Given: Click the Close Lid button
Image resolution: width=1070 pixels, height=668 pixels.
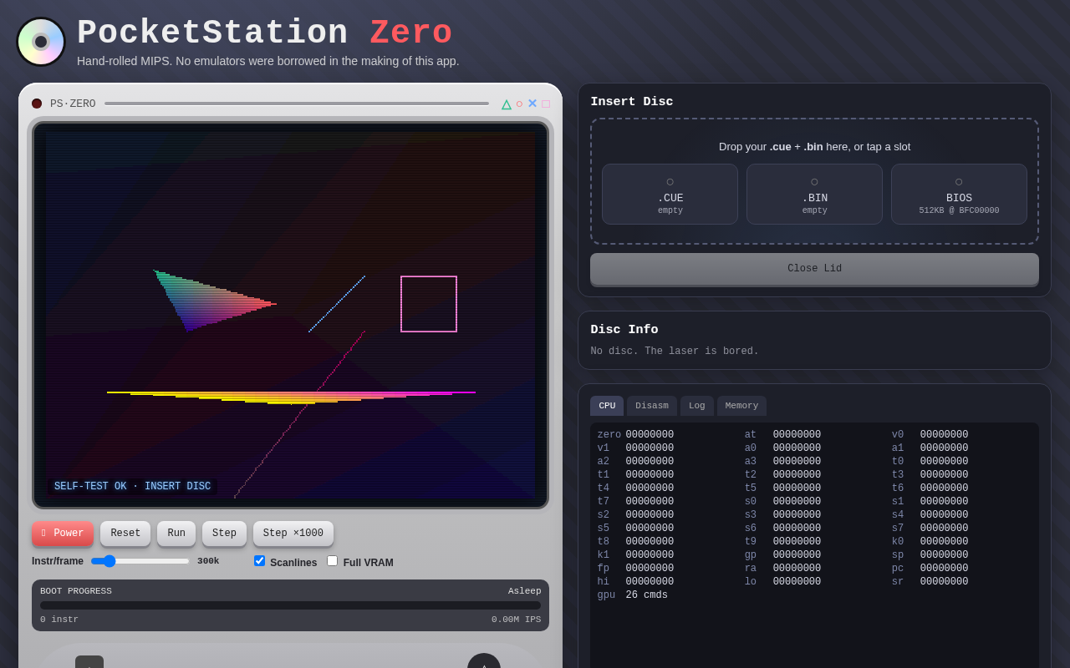Looking at the screenshot, I should point(815,269).
